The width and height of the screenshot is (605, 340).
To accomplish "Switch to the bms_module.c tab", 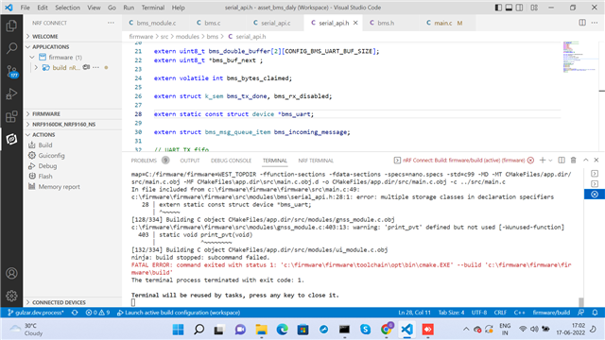I will click(x=152, y=23).
